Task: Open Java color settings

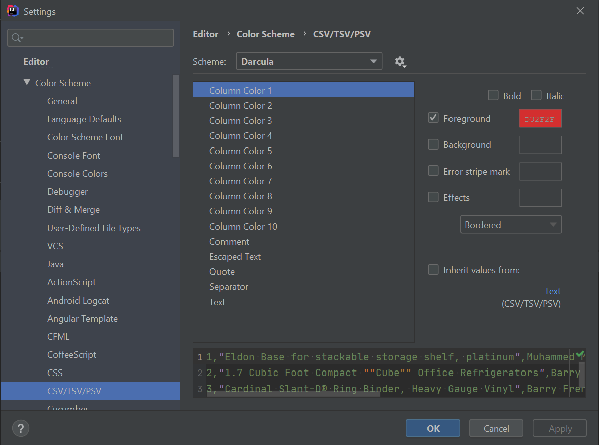Action: pyautogui.click(x=55, y=264)
